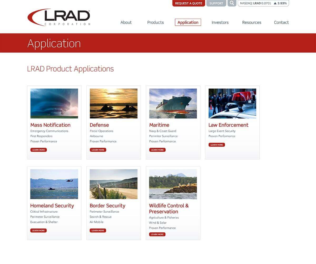
Task: Open the Products menu
Action: point(155,22)
